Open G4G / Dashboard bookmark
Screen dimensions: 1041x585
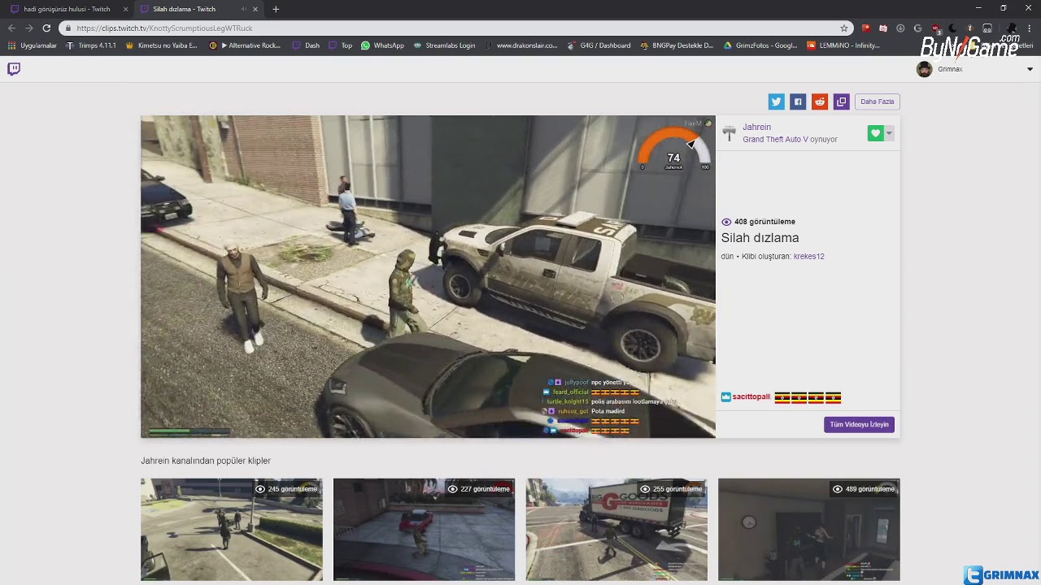coord(599,45)
